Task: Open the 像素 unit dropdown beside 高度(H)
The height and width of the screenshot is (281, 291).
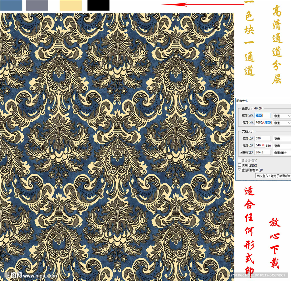Action: point(282,123)
